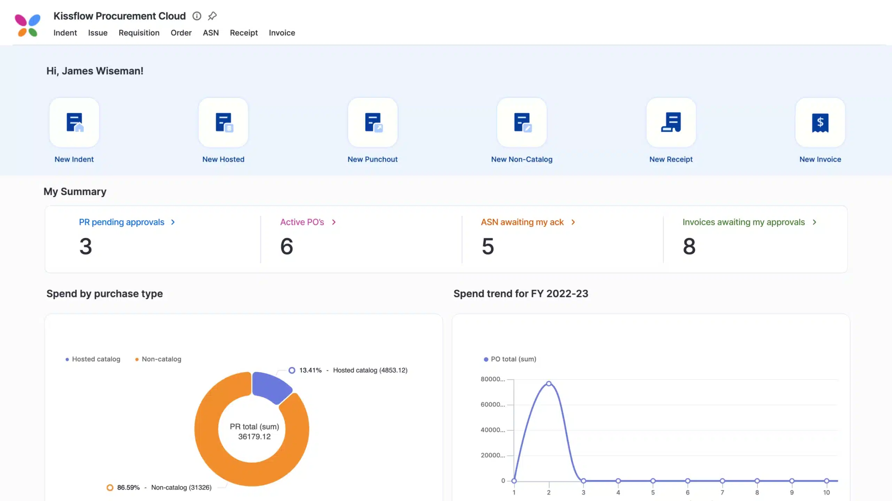Open the info icon beside the app title
This screenshot has height=501, width=892.
tap(197, 16)
